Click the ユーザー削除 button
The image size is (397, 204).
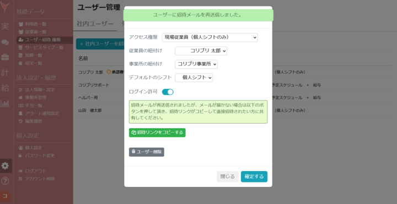tap(147, 152)
